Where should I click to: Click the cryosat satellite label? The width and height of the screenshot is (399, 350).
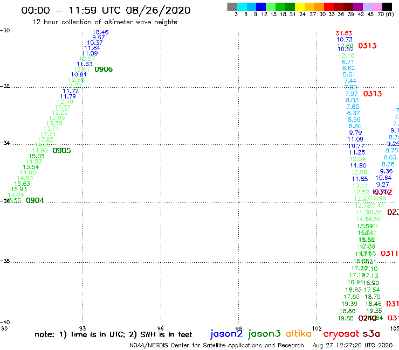point(341,334)
